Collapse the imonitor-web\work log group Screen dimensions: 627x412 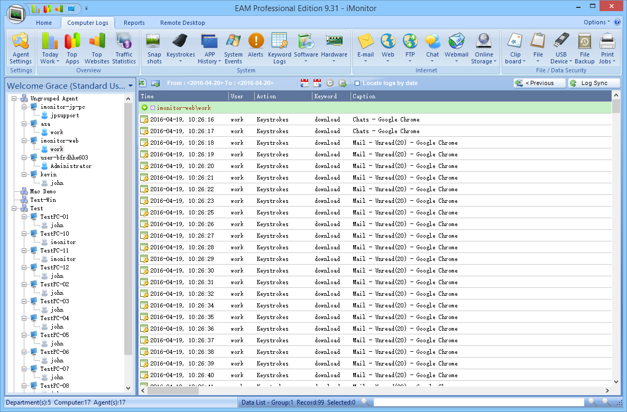(144, 108)
